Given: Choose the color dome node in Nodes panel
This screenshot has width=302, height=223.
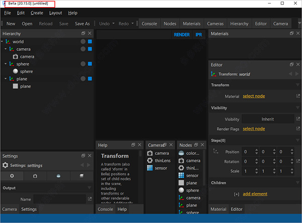Looking at the screenshot, I should (x=189, y=153).
